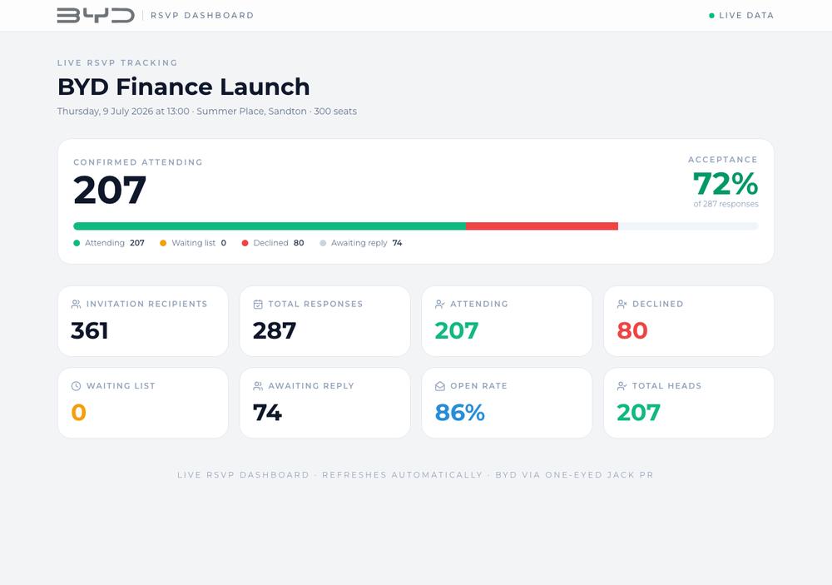Click the 361 recipients value
Image resolution: width=832 pixels, height=585 pixels.
click(90, 330)
